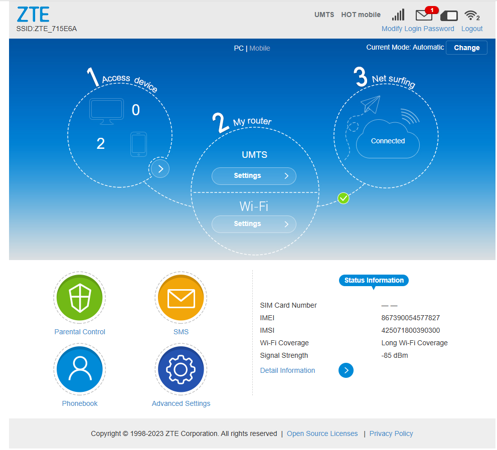The image size is (497, 450).
Task: Click the desktop monitor access device icon
Action: pyautogui.click(x=106, y=111)
